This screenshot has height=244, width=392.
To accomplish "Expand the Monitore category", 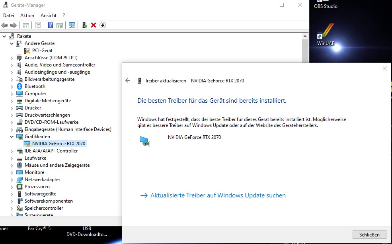I will [12, 172].
